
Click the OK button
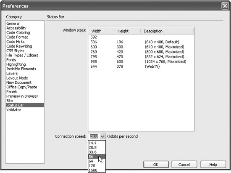click(156, 165)
